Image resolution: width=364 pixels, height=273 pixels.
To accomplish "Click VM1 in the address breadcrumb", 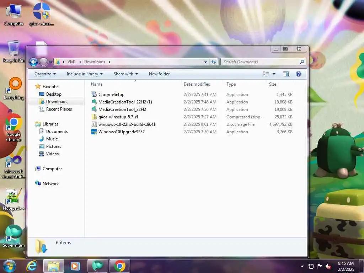I will pyautogui.click(x=71, y=62).
